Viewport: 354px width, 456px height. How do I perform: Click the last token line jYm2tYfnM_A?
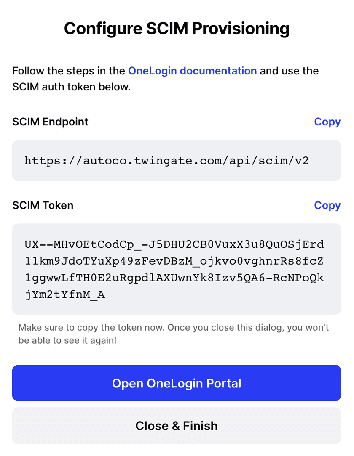(64, 295)
